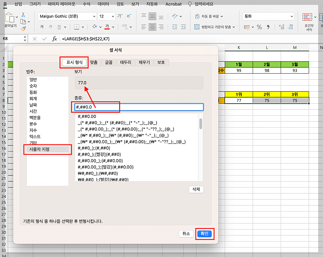Switch to 글꼴 tab in dialog
This screenshot has width=323, height=257.
tap(109, 62)
